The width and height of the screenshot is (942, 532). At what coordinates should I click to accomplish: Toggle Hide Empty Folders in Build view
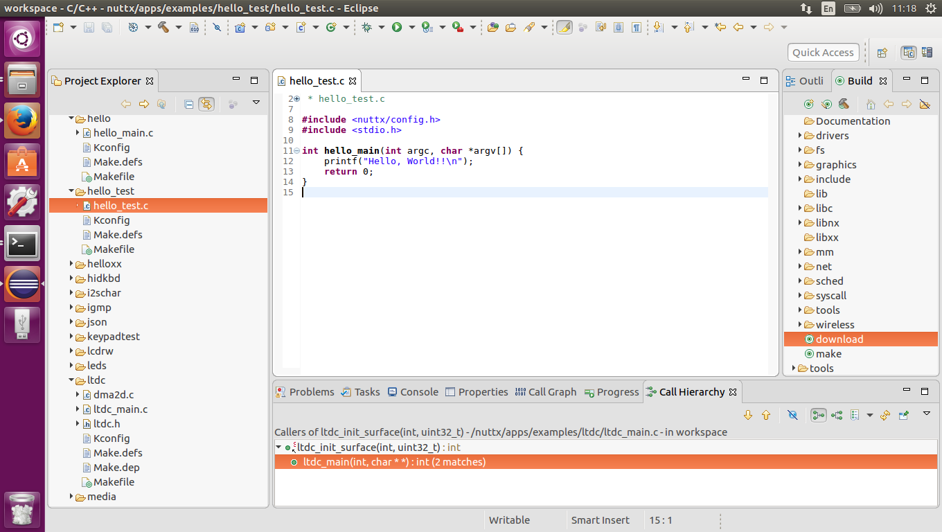point(924,104)
